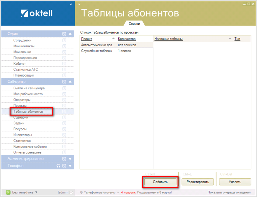This screenshot has width=257, height=197.
Task: Click the headset icon in Телефон header
Action: (58, 166)
